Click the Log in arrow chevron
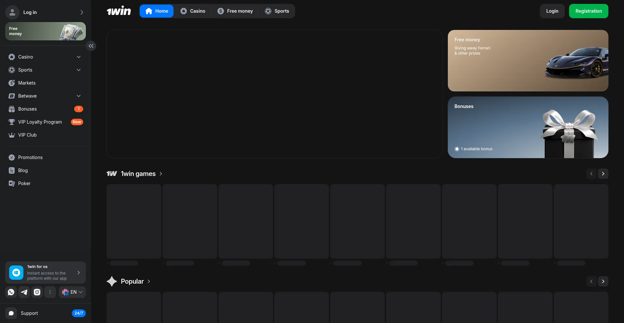Image resolution: width=624 pixels, height=323 pixels. [82, 12]
